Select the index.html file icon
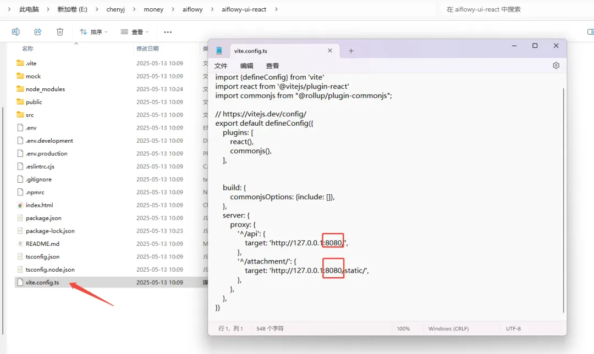 click(x=20, y=205)
